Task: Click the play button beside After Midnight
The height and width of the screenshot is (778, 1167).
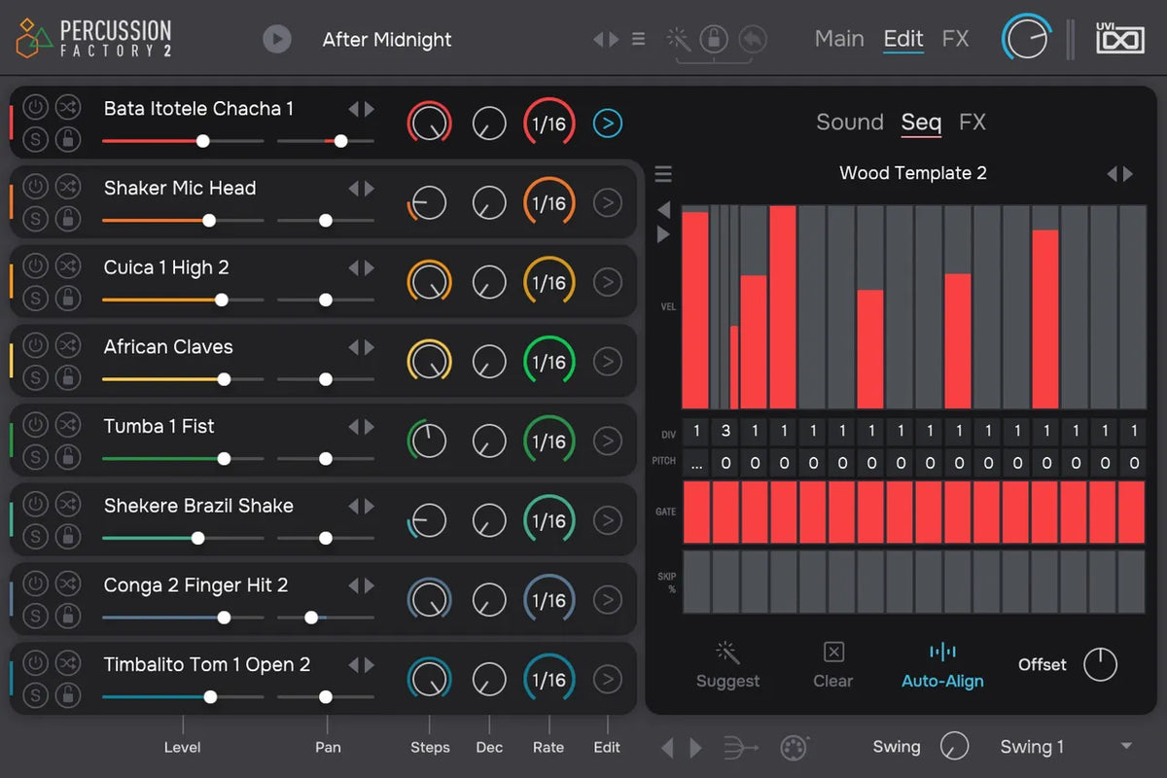Action: (277, 39)
